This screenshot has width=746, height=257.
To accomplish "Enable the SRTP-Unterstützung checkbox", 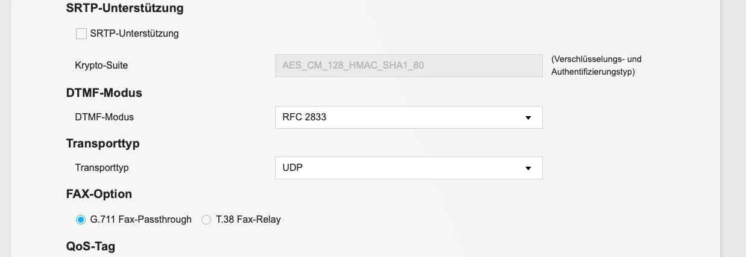I will tap(81, 34).
